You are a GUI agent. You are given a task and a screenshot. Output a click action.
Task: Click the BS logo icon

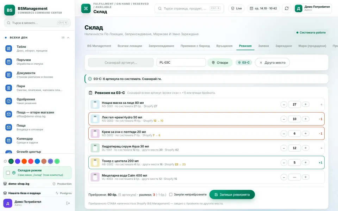coord(10,10)
